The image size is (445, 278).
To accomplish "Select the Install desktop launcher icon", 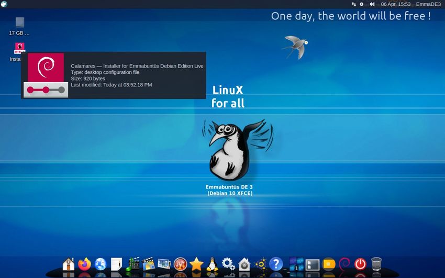I will [19, 48].
